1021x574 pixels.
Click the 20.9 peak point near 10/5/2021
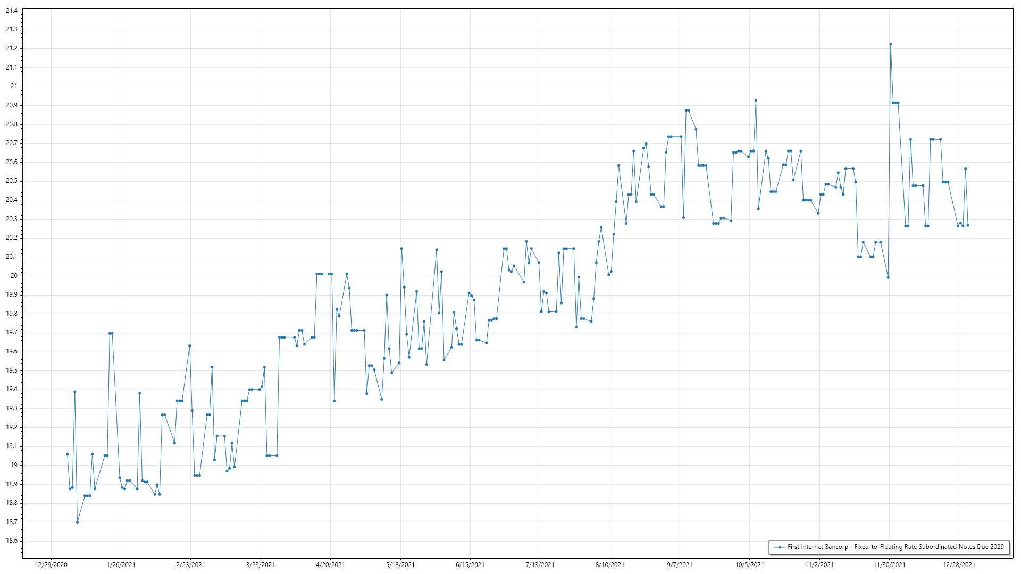tap(756, 100)
